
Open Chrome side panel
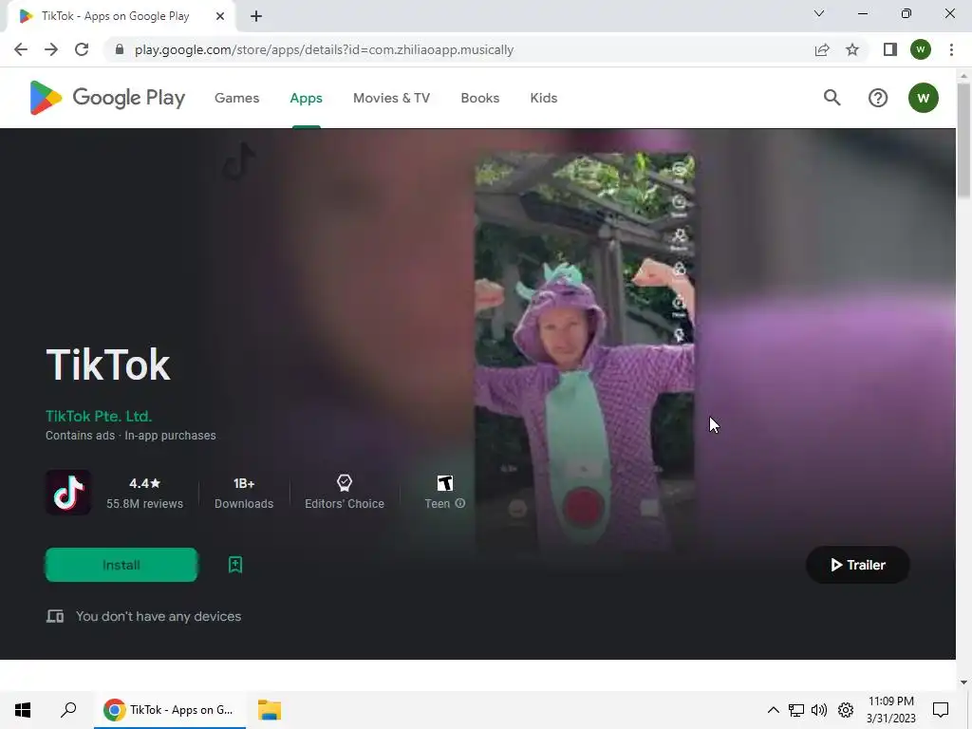click(890, 49)
